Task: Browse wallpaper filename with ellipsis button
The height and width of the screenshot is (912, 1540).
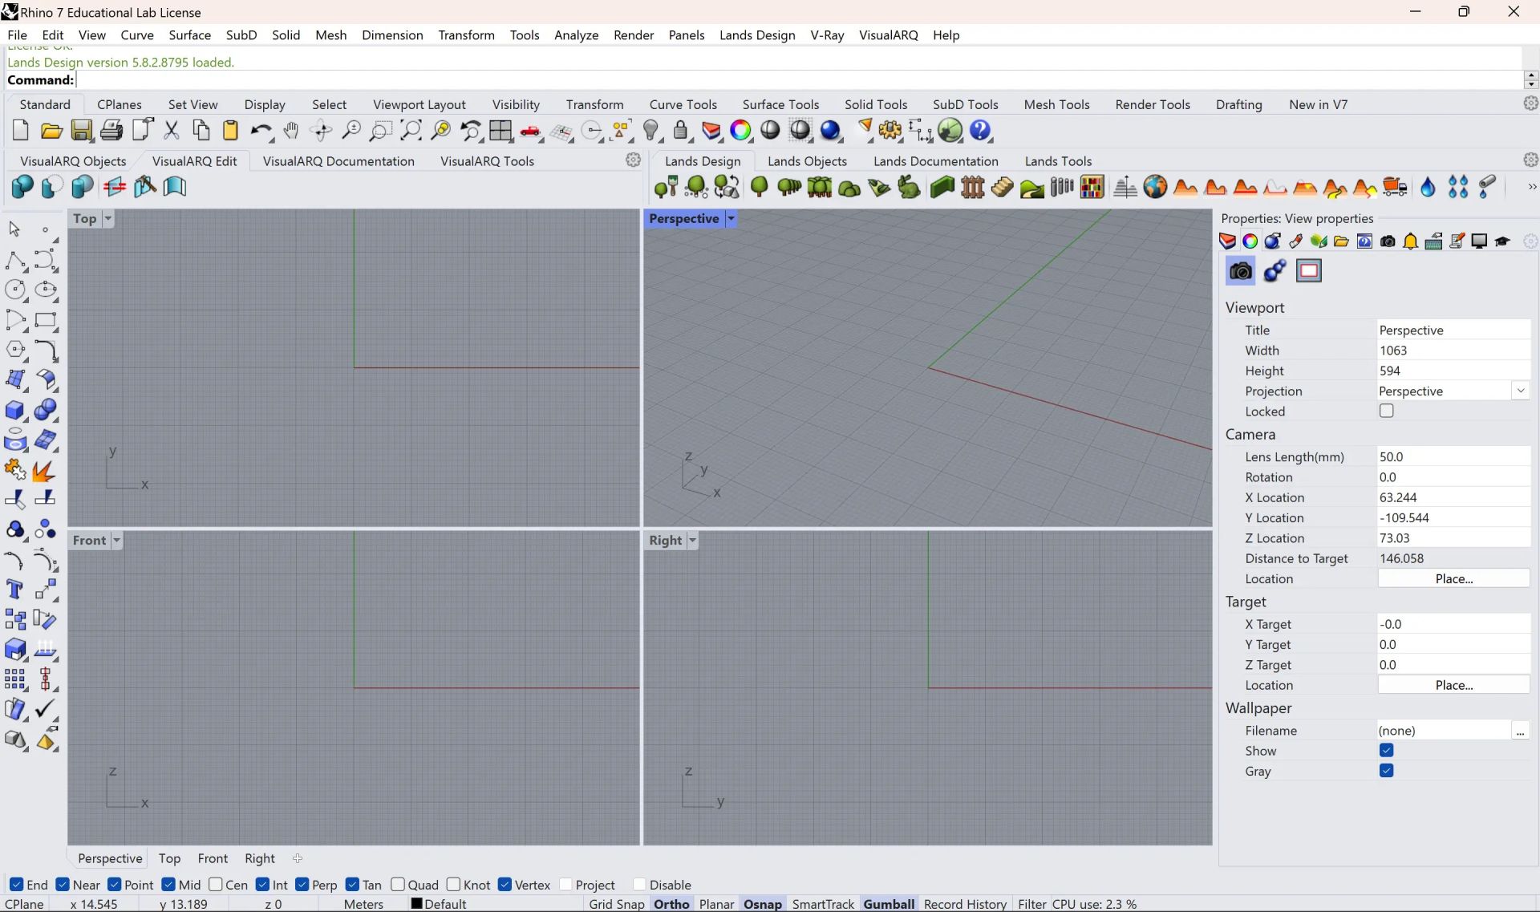Action: click(1520, 731)
